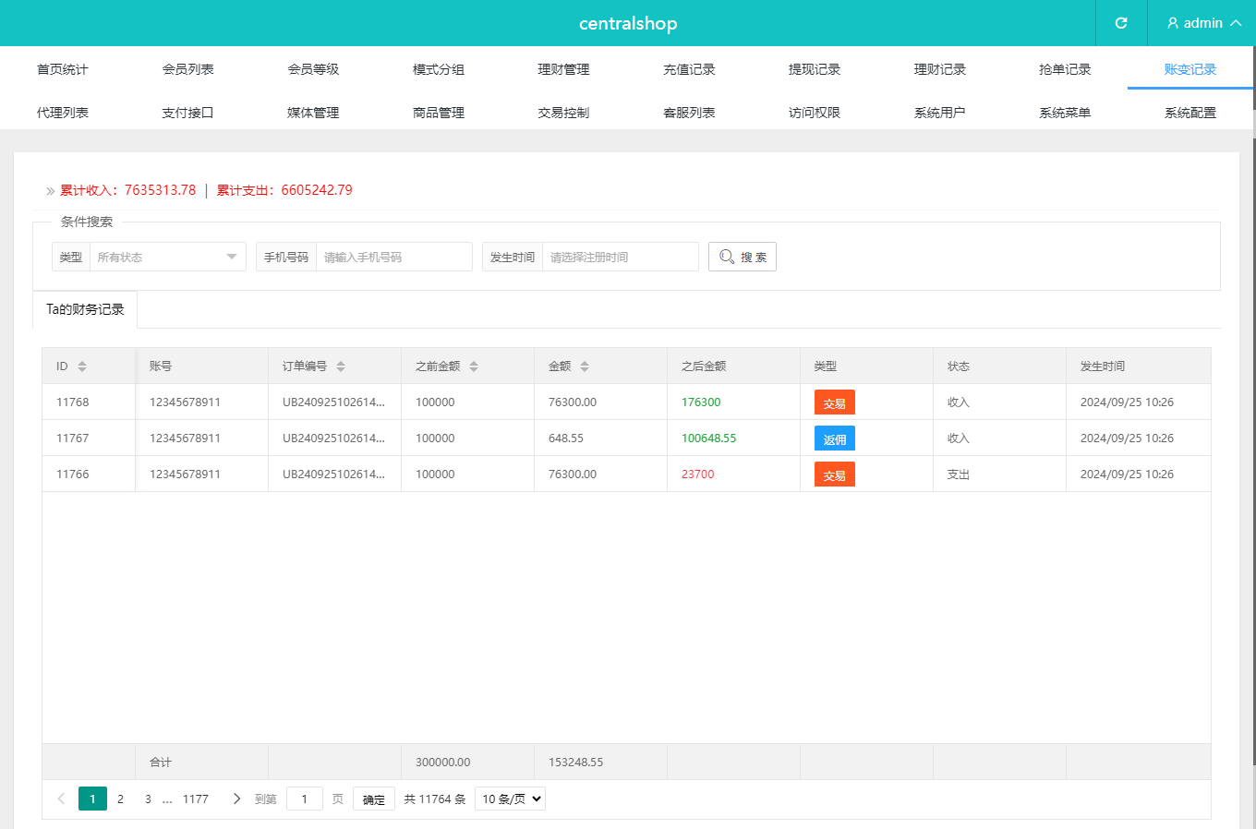
Task: Click the orange 交易 tag in row 11768
Action: coord(834,402)
